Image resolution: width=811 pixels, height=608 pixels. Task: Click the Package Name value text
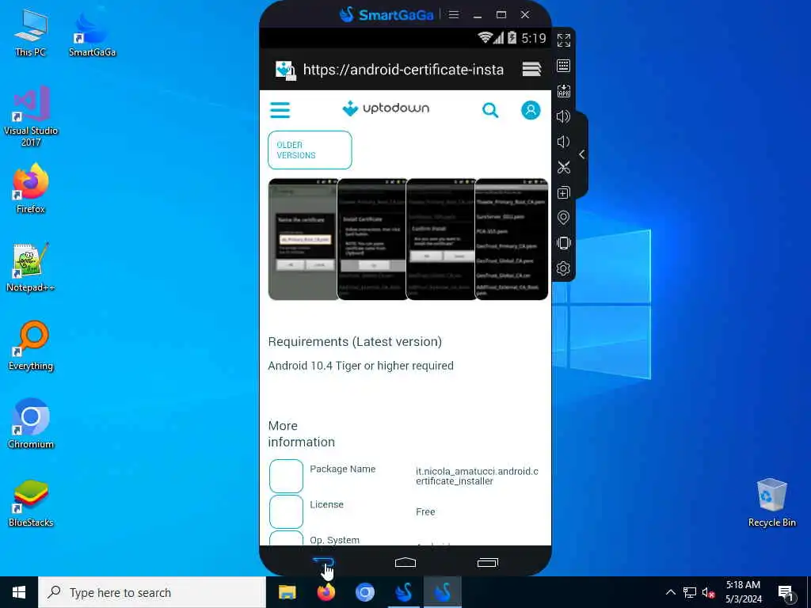click(x=477, y=476)
